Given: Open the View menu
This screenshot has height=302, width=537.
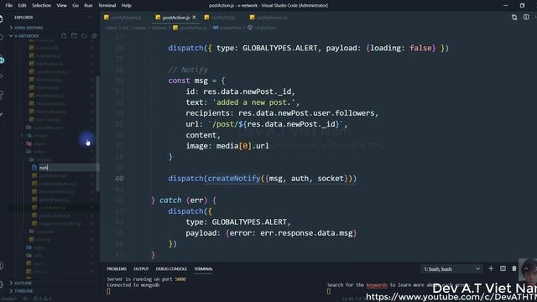Looking at the screenshot, I should 61,6.
